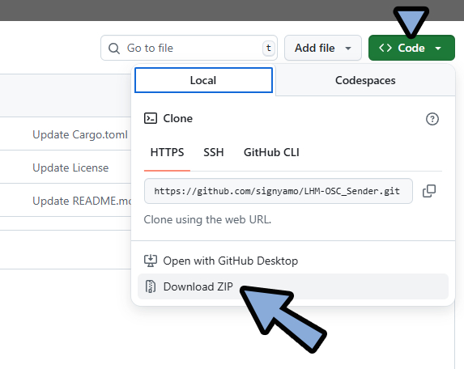Click the Clone terminal icon

tap(151, 118)
